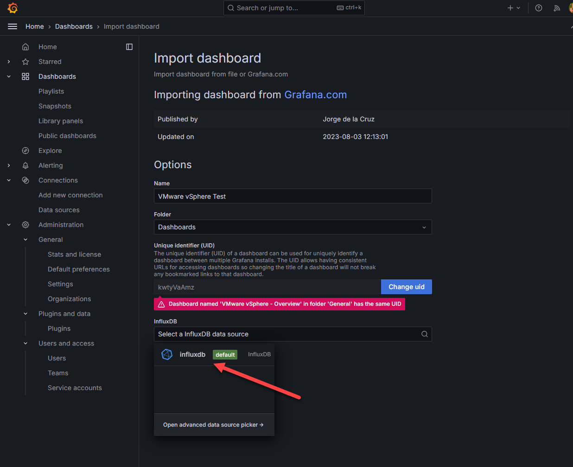Screen dimensions: 573x467
Task: Go to Library panels menu item
Action: (x=61, y=121)
